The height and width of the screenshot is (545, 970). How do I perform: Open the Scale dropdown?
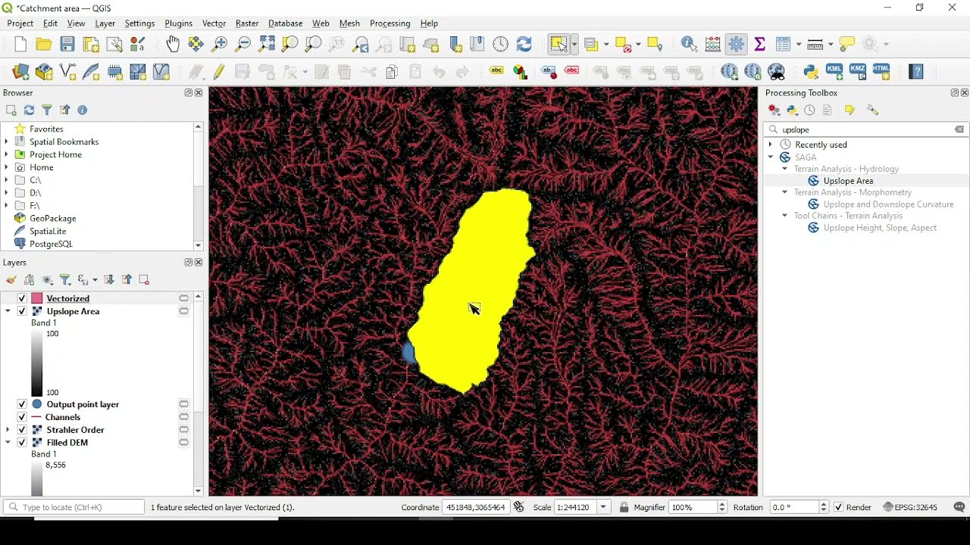pos(604,507)
